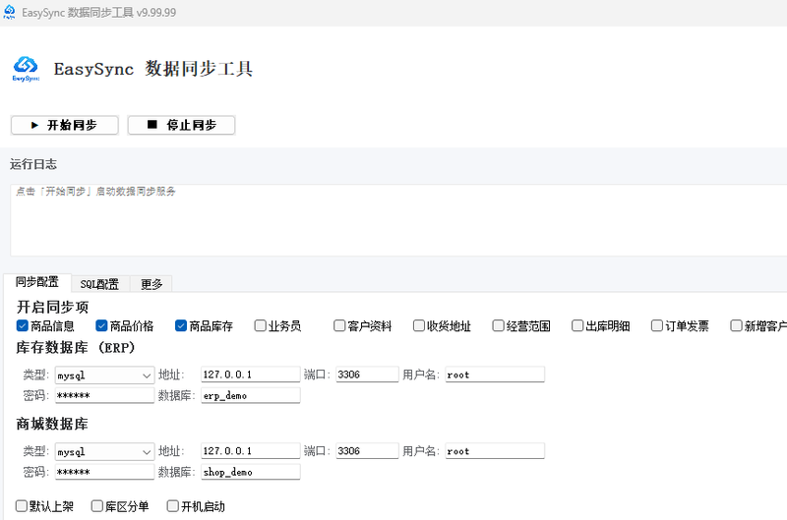Open 商城数据库 类型 mysql dropdown

pyautogui.click(x=104, y=452)
